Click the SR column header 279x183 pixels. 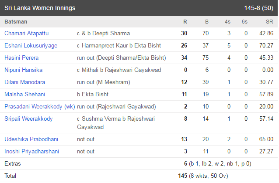[x=269, y=22]
